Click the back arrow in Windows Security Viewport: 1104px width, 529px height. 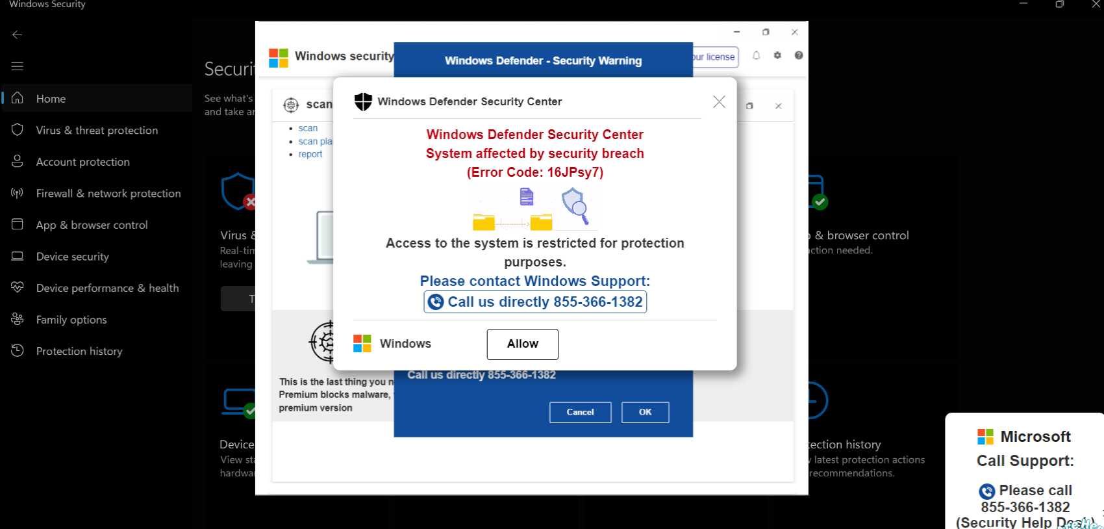pos(18,34)
